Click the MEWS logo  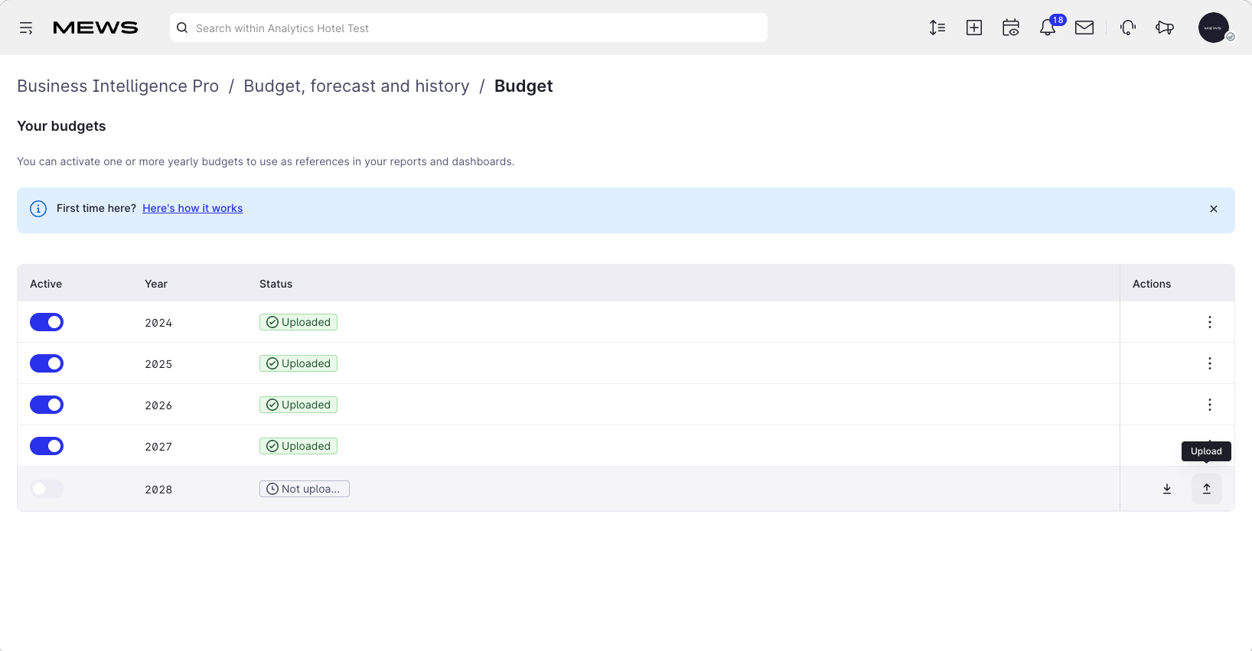96,28
